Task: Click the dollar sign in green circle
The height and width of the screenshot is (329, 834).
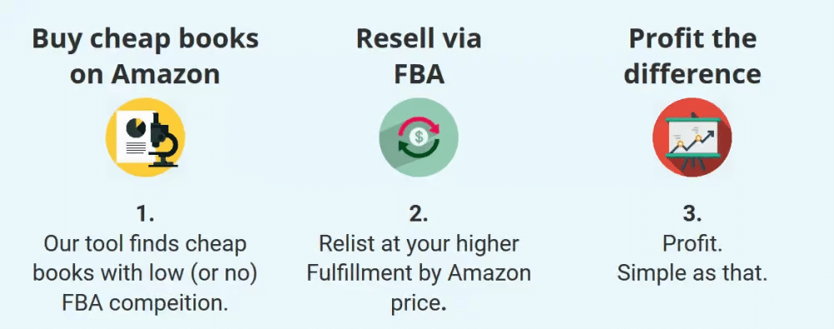Action: coord(420,137)
